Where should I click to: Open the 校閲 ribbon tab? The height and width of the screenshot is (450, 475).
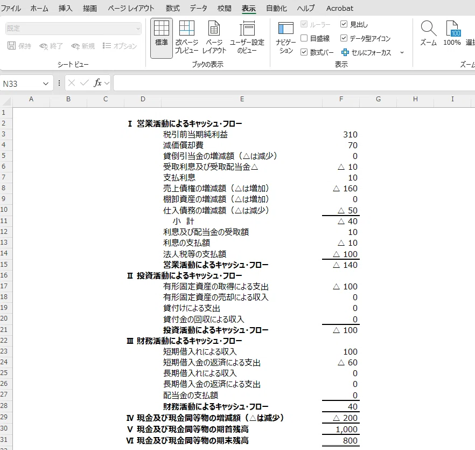pos(225,8)
